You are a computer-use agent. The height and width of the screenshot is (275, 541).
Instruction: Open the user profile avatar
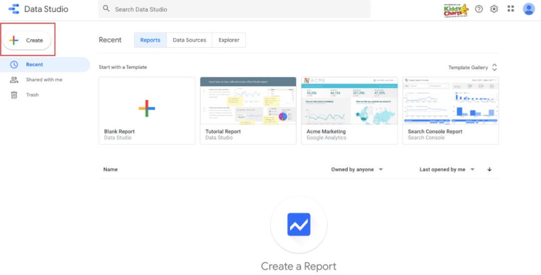[x=528, y=9]
